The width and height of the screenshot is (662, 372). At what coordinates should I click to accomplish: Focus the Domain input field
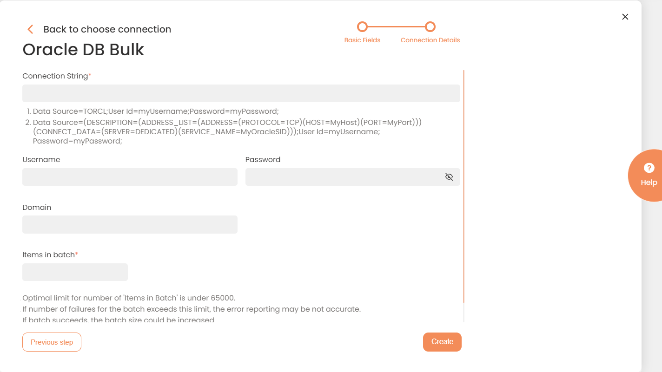click(130, 224)
